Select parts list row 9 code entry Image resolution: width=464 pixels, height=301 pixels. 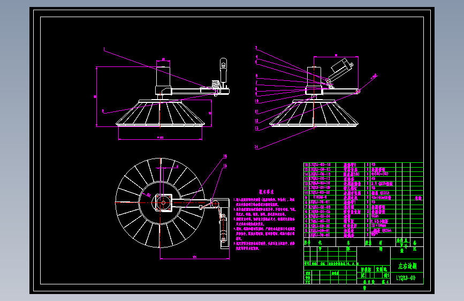(320, 197)
